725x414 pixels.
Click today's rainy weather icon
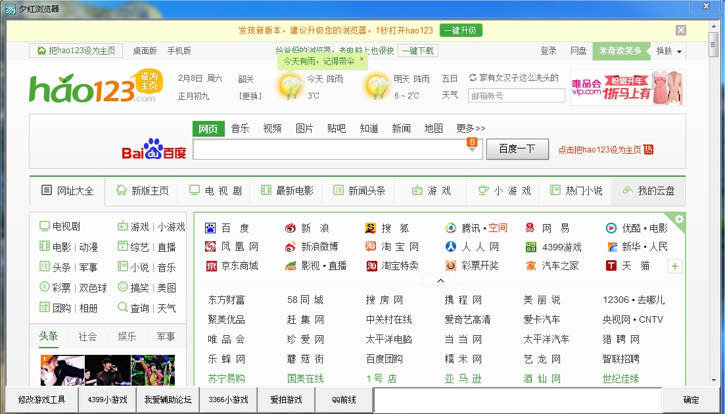pos(290,87)
